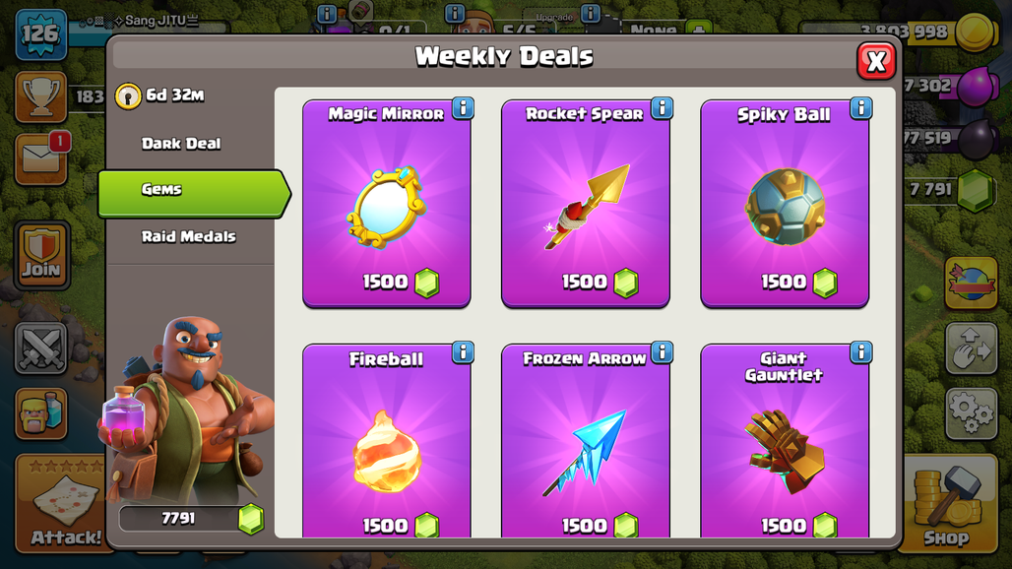Image resolution: width=1012 pixels, height=569 pixels.
Task: Open info for Magic Mirror
Action: (x=463, y=108)
